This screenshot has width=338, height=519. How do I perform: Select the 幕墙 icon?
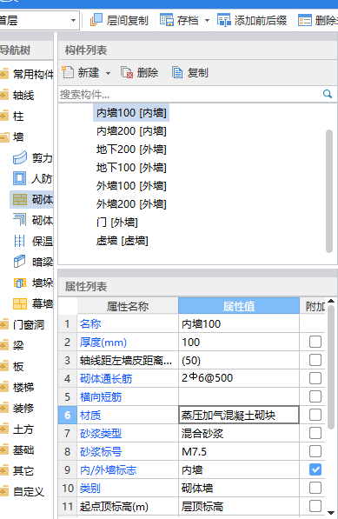[x=20, y=303]
